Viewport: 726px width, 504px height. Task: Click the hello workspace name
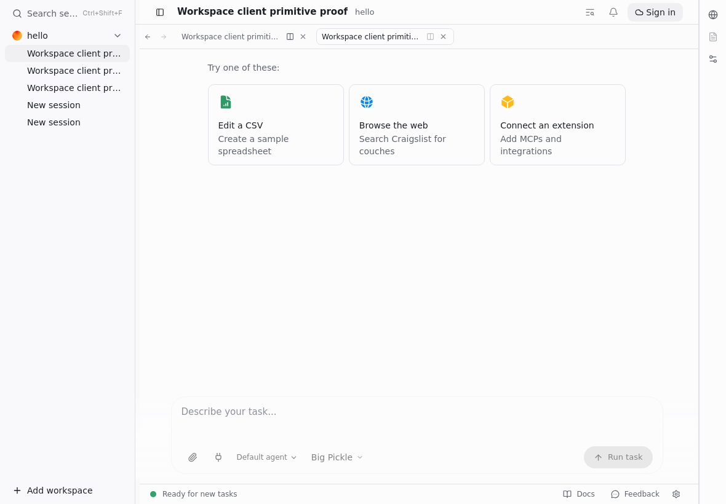click(x=38, y=36)
